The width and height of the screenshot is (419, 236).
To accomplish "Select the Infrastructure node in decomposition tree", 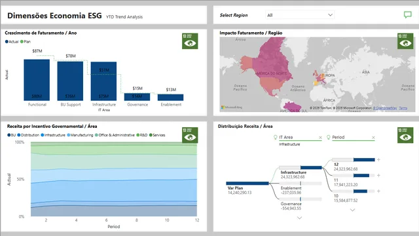I will pyautogui.click(x=301, y=168).
